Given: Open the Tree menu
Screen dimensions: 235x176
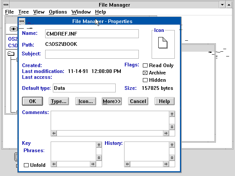Looking at the screenshot, I should [x=23, y=12].
